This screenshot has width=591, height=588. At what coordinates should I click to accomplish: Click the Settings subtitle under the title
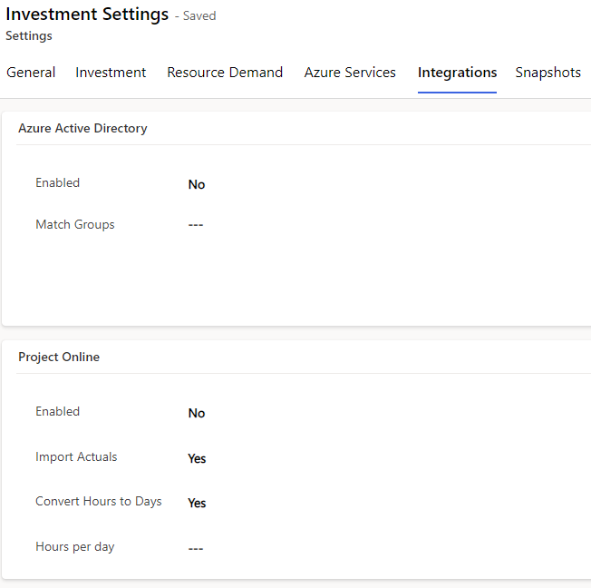click(x=29, y=36)
